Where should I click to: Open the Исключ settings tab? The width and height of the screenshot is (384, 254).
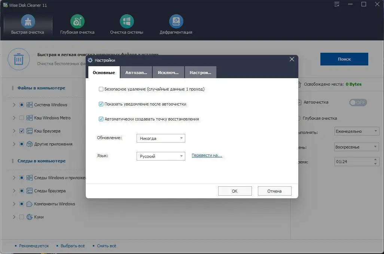click(x=168, y=72)
